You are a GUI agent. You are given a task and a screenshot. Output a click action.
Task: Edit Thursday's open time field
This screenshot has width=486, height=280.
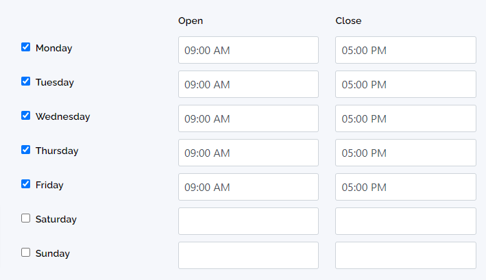tap(248, 153)
